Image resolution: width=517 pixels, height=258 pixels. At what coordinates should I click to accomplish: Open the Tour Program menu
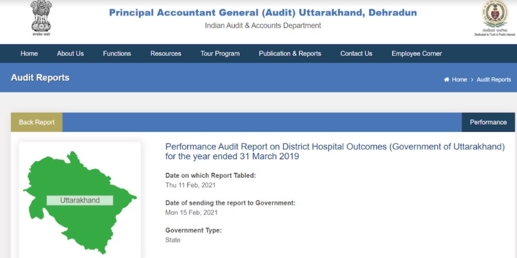[x=220, y=54]
